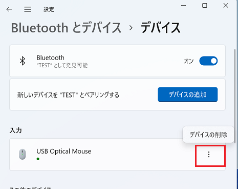
Task: Maximize the Settings window
Action: pos(205,6)
